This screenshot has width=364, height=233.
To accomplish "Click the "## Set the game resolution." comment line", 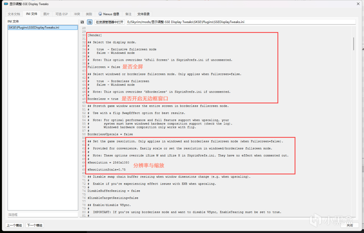I will [185, 141].
